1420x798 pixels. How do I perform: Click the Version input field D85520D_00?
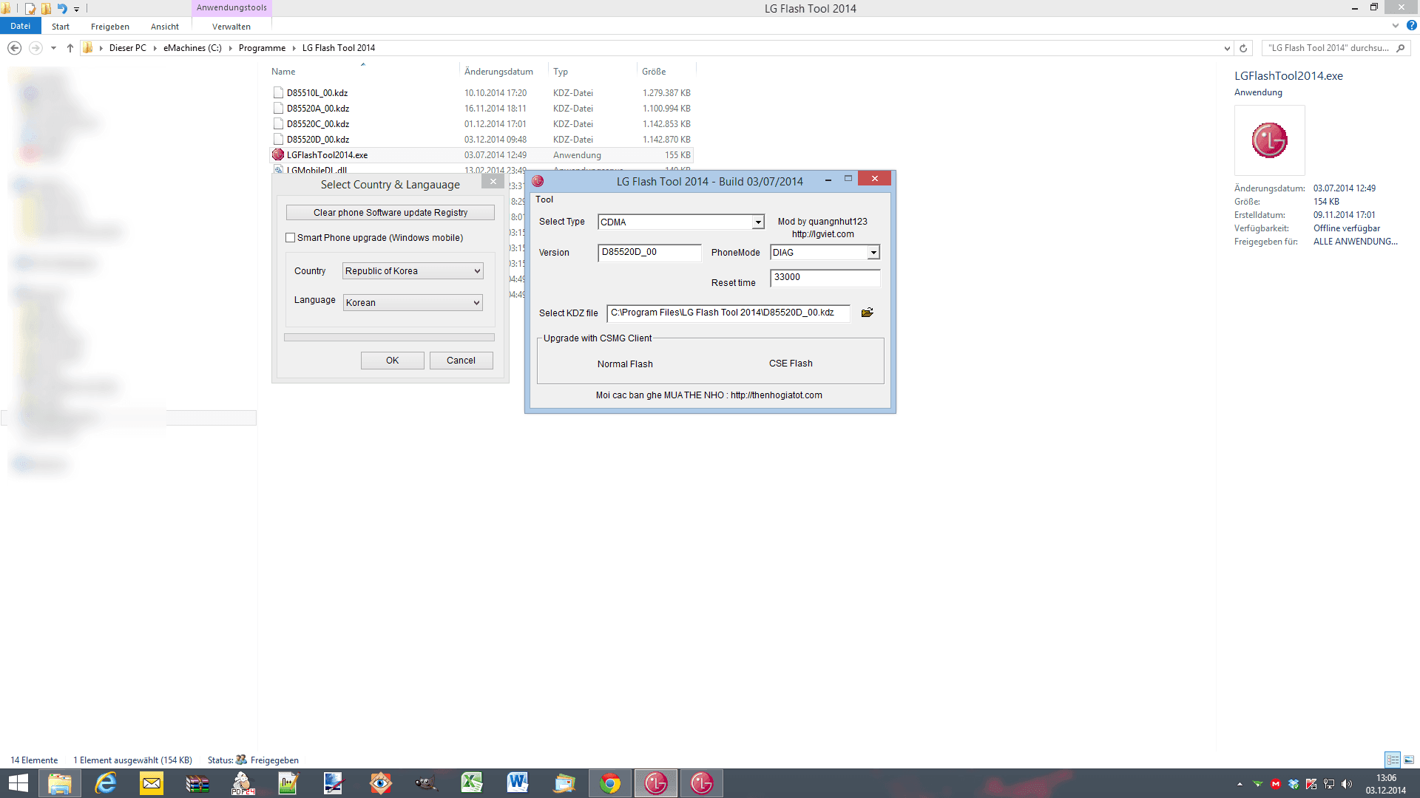pyautogui.click(x=649, y=253)
